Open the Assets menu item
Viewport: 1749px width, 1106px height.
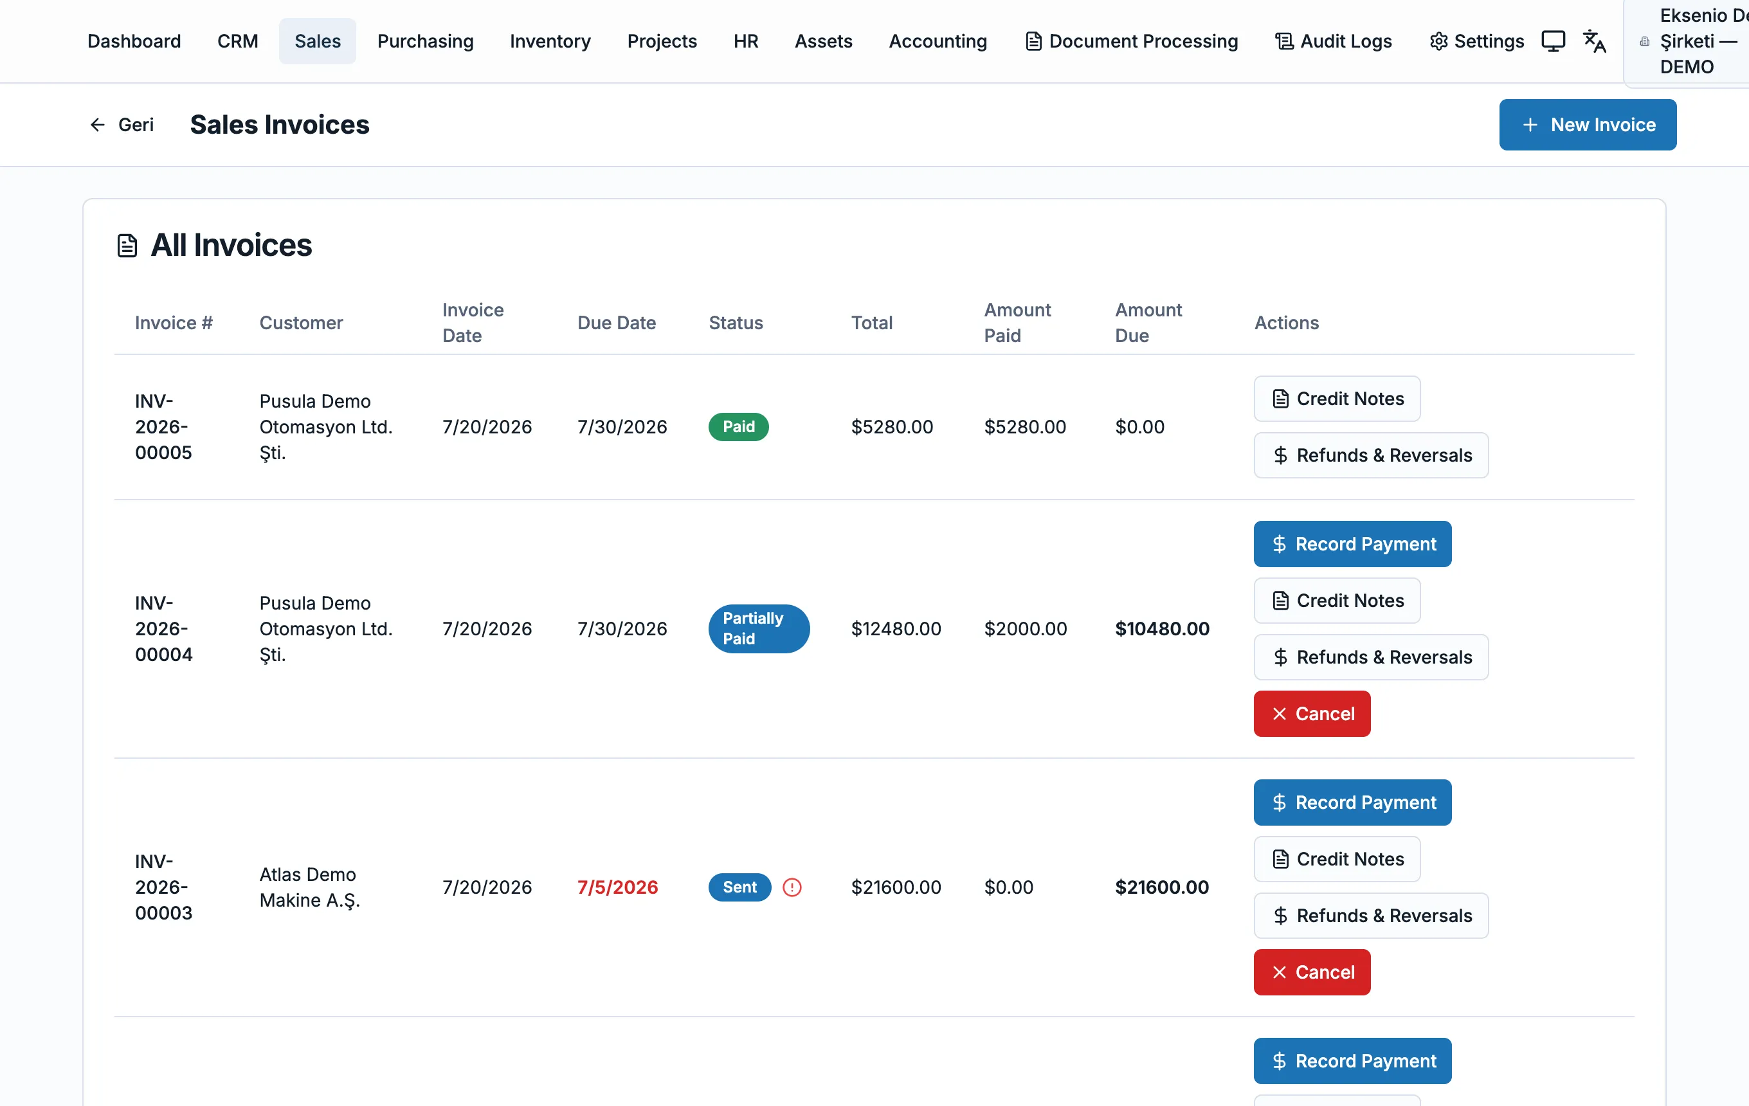(823, 41)
